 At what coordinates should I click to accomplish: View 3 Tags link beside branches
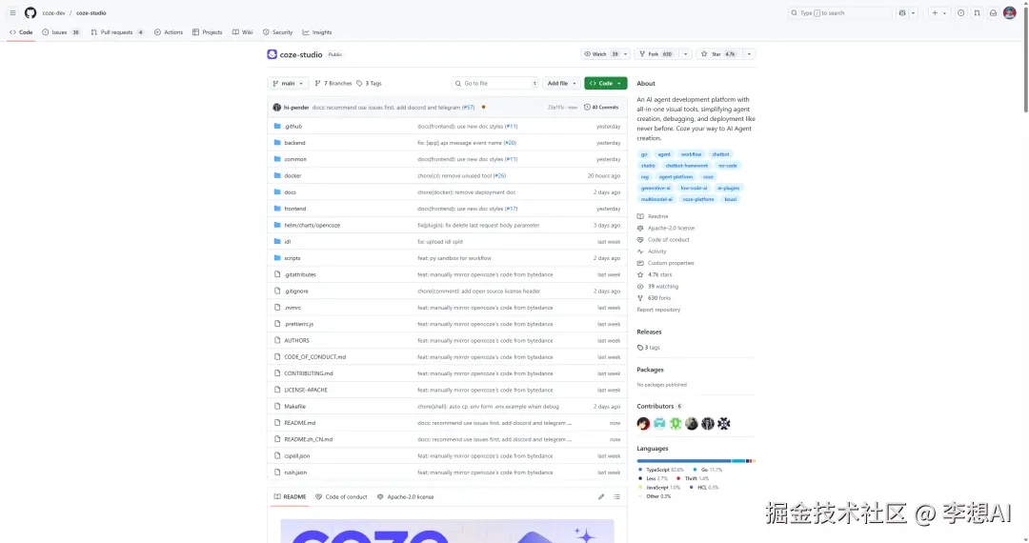(369, 83)
